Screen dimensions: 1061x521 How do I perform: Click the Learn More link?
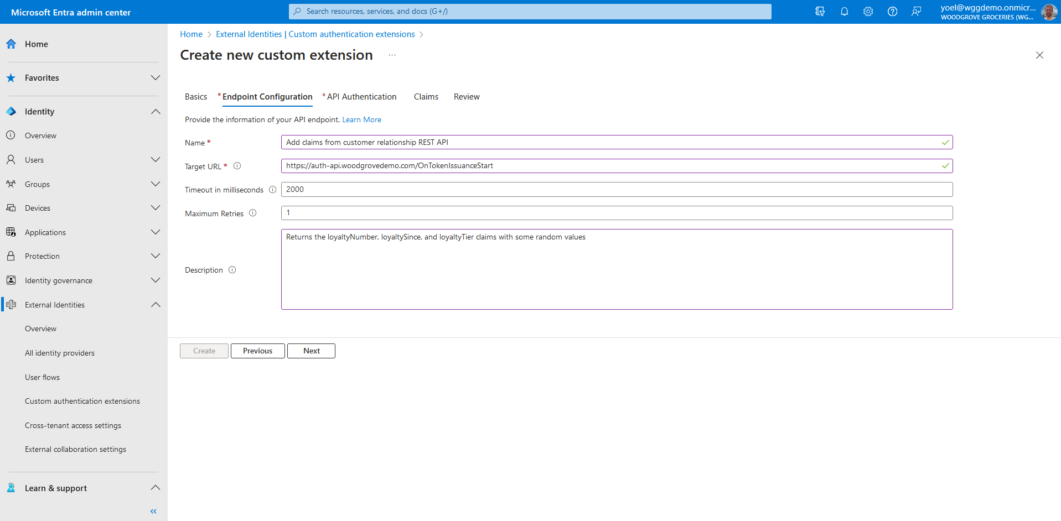click(x=361, y=119)
